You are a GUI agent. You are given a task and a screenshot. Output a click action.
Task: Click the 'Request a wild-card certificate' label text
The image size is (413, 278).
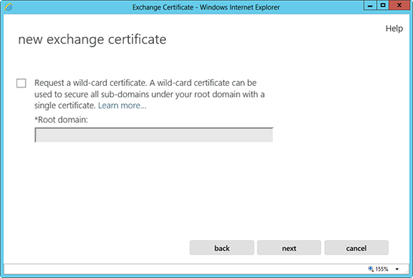(x=90, y=83)
